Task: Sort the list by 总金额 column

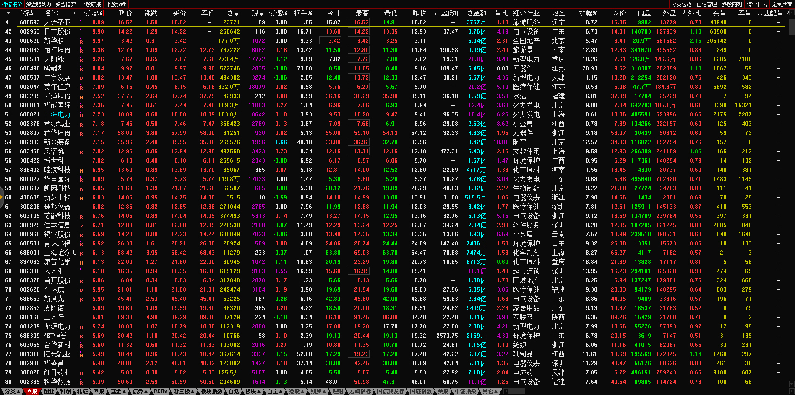Action: pyautogui.click(x=476, y=13)
